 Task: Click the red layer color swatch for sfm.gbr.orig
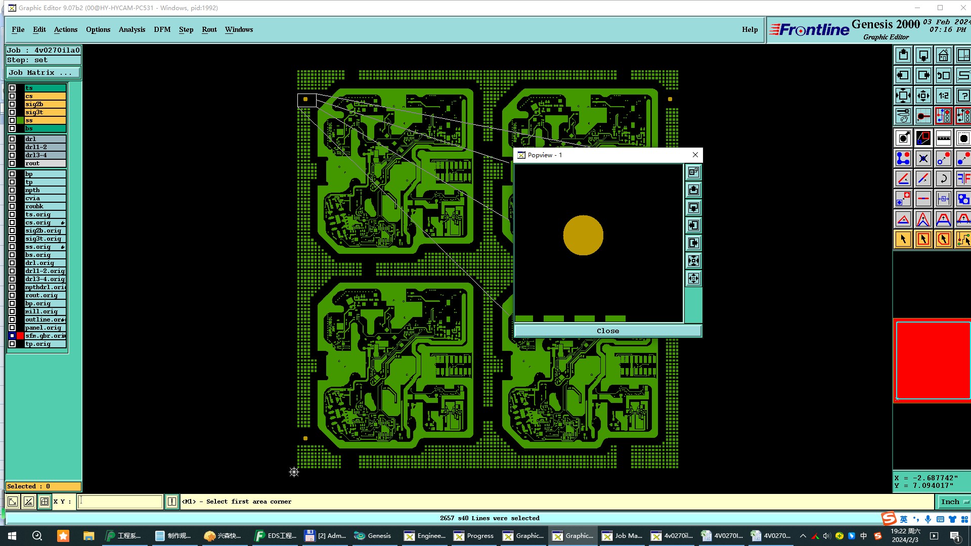pyautogui.click(x=20, y=336)
